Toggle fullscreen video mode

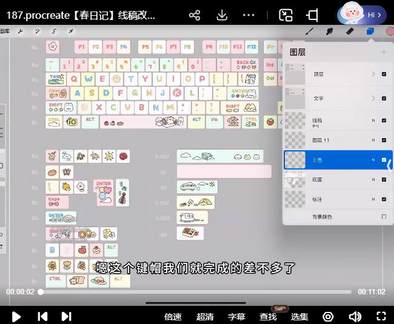click(381, 316)
